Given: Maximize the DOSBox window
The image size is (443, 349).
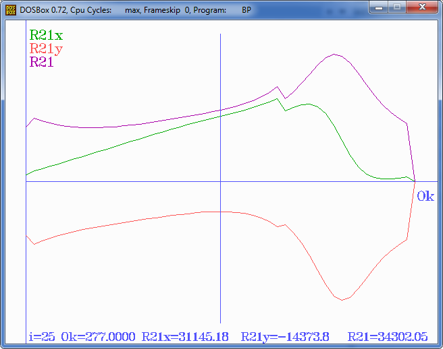Looking at the screenshot, I should tap(397, 7).
